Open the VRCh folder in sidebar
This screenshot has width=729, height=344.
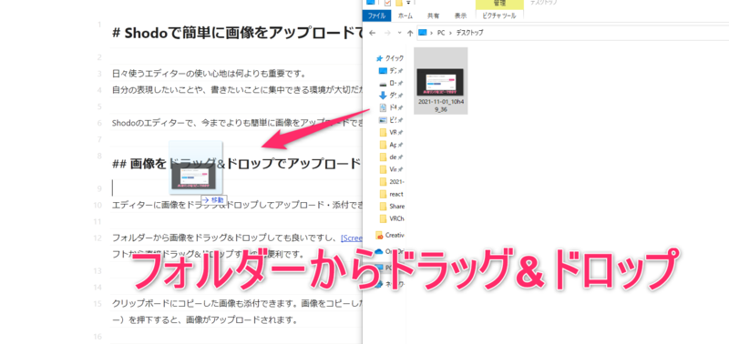(391, 218)
